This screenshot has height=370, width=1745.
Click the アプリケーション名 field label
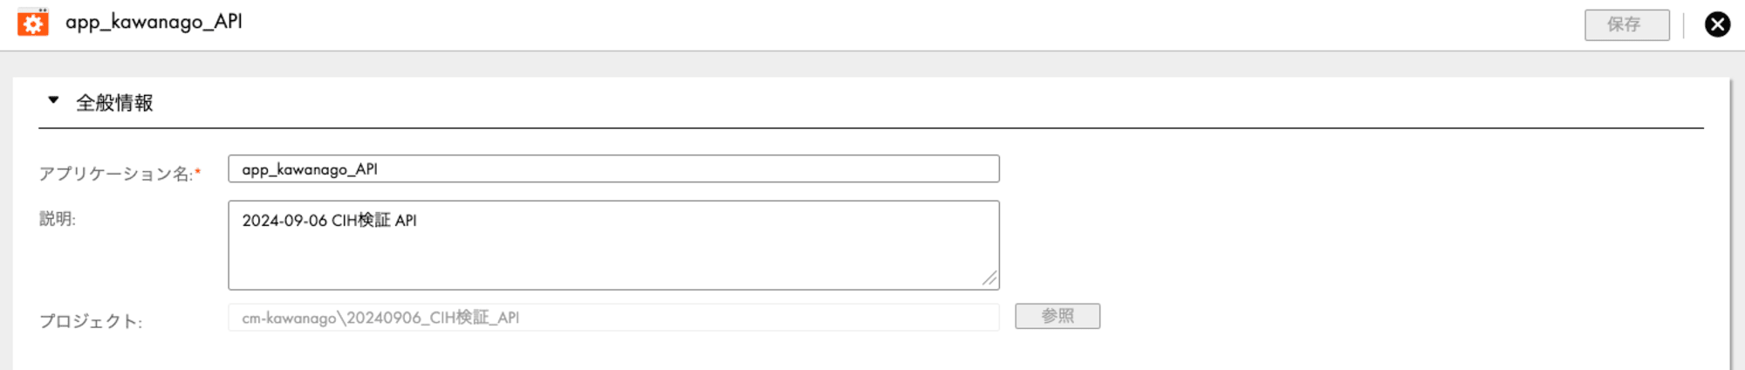click(116, 174)
